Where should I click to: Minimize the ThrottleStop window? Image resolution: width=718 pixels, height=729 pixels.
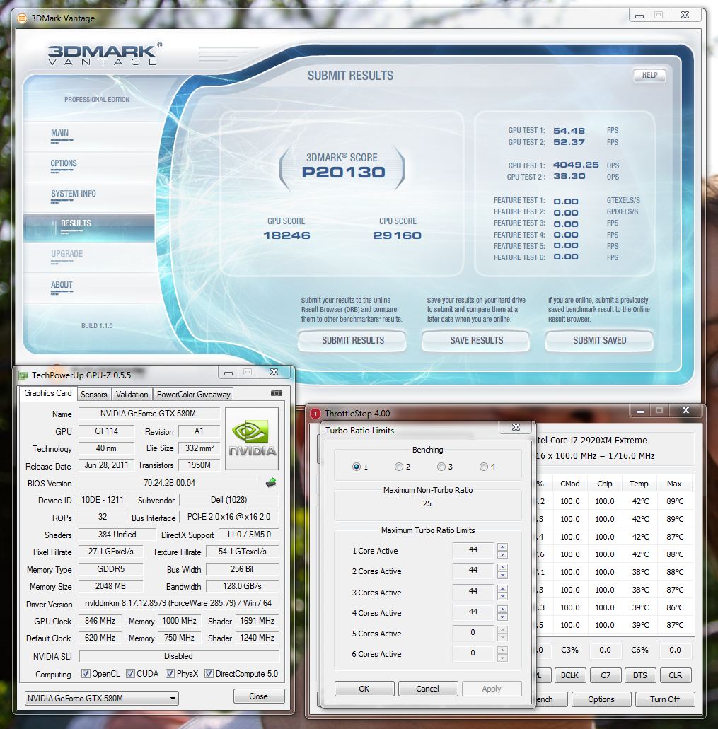tap(640, 411)
